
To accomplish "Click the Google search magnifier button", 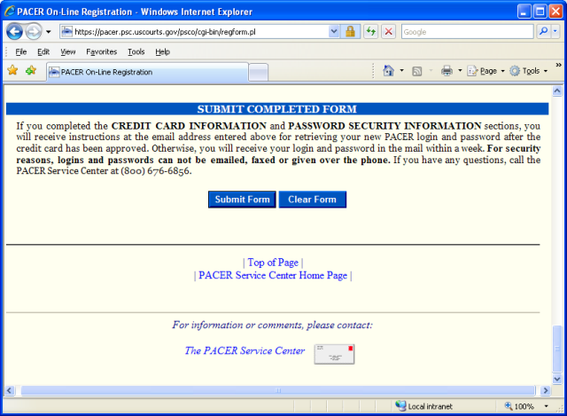I will (543, 31).
